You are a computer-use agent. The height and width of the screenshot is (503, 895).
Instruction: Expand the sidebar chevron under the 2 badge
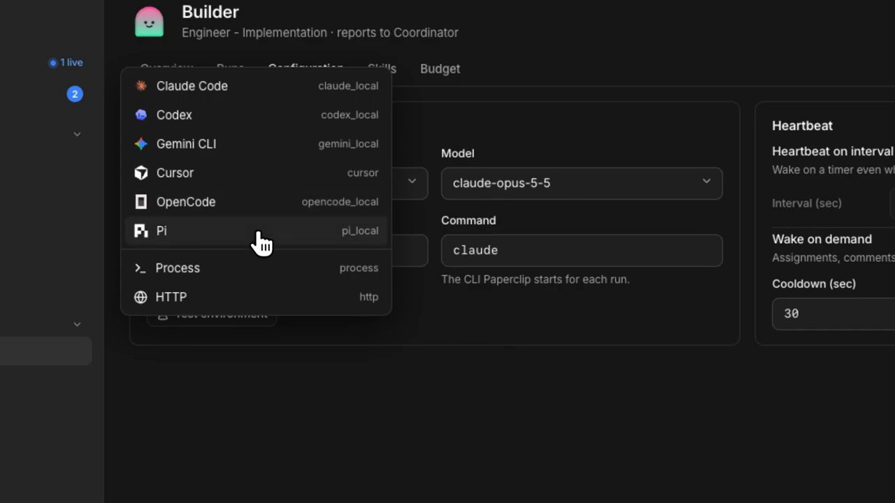click(x=77, y=134)
